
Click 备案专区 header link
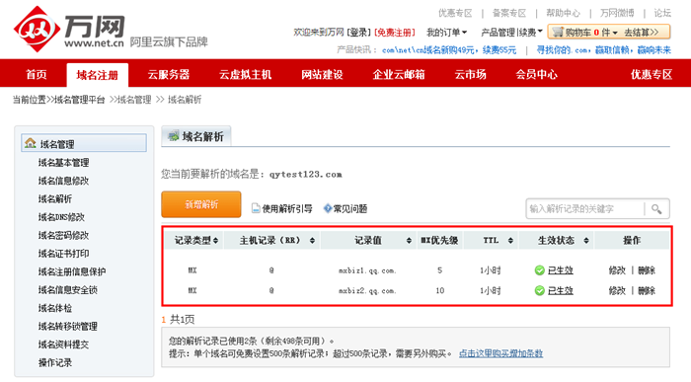tap(509, 13)
